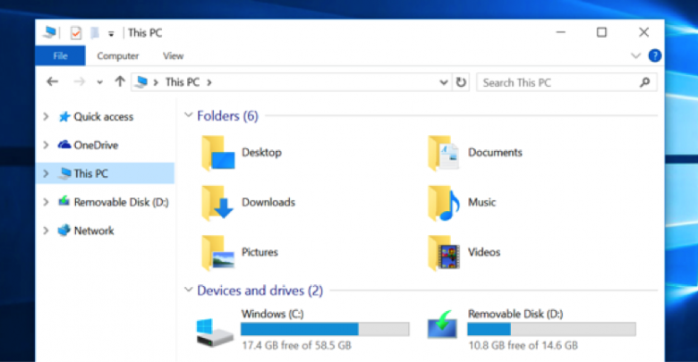Image resolution: width=698 pixels, height=362 pixels.
Task: Click the Refresh button beside address bar
Action: [x=461, y=82]
